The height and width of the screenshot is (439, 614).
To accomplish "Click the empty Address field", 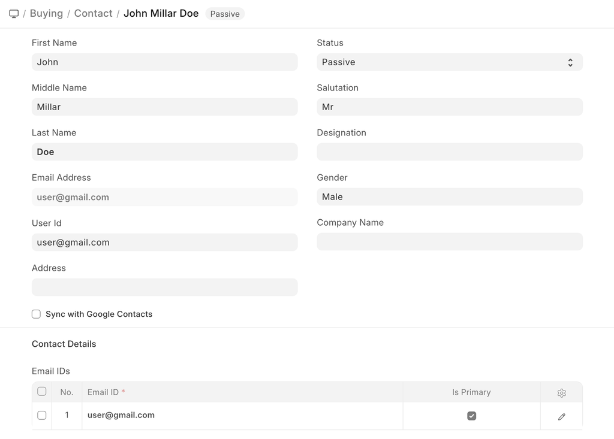I will point(164,287).
